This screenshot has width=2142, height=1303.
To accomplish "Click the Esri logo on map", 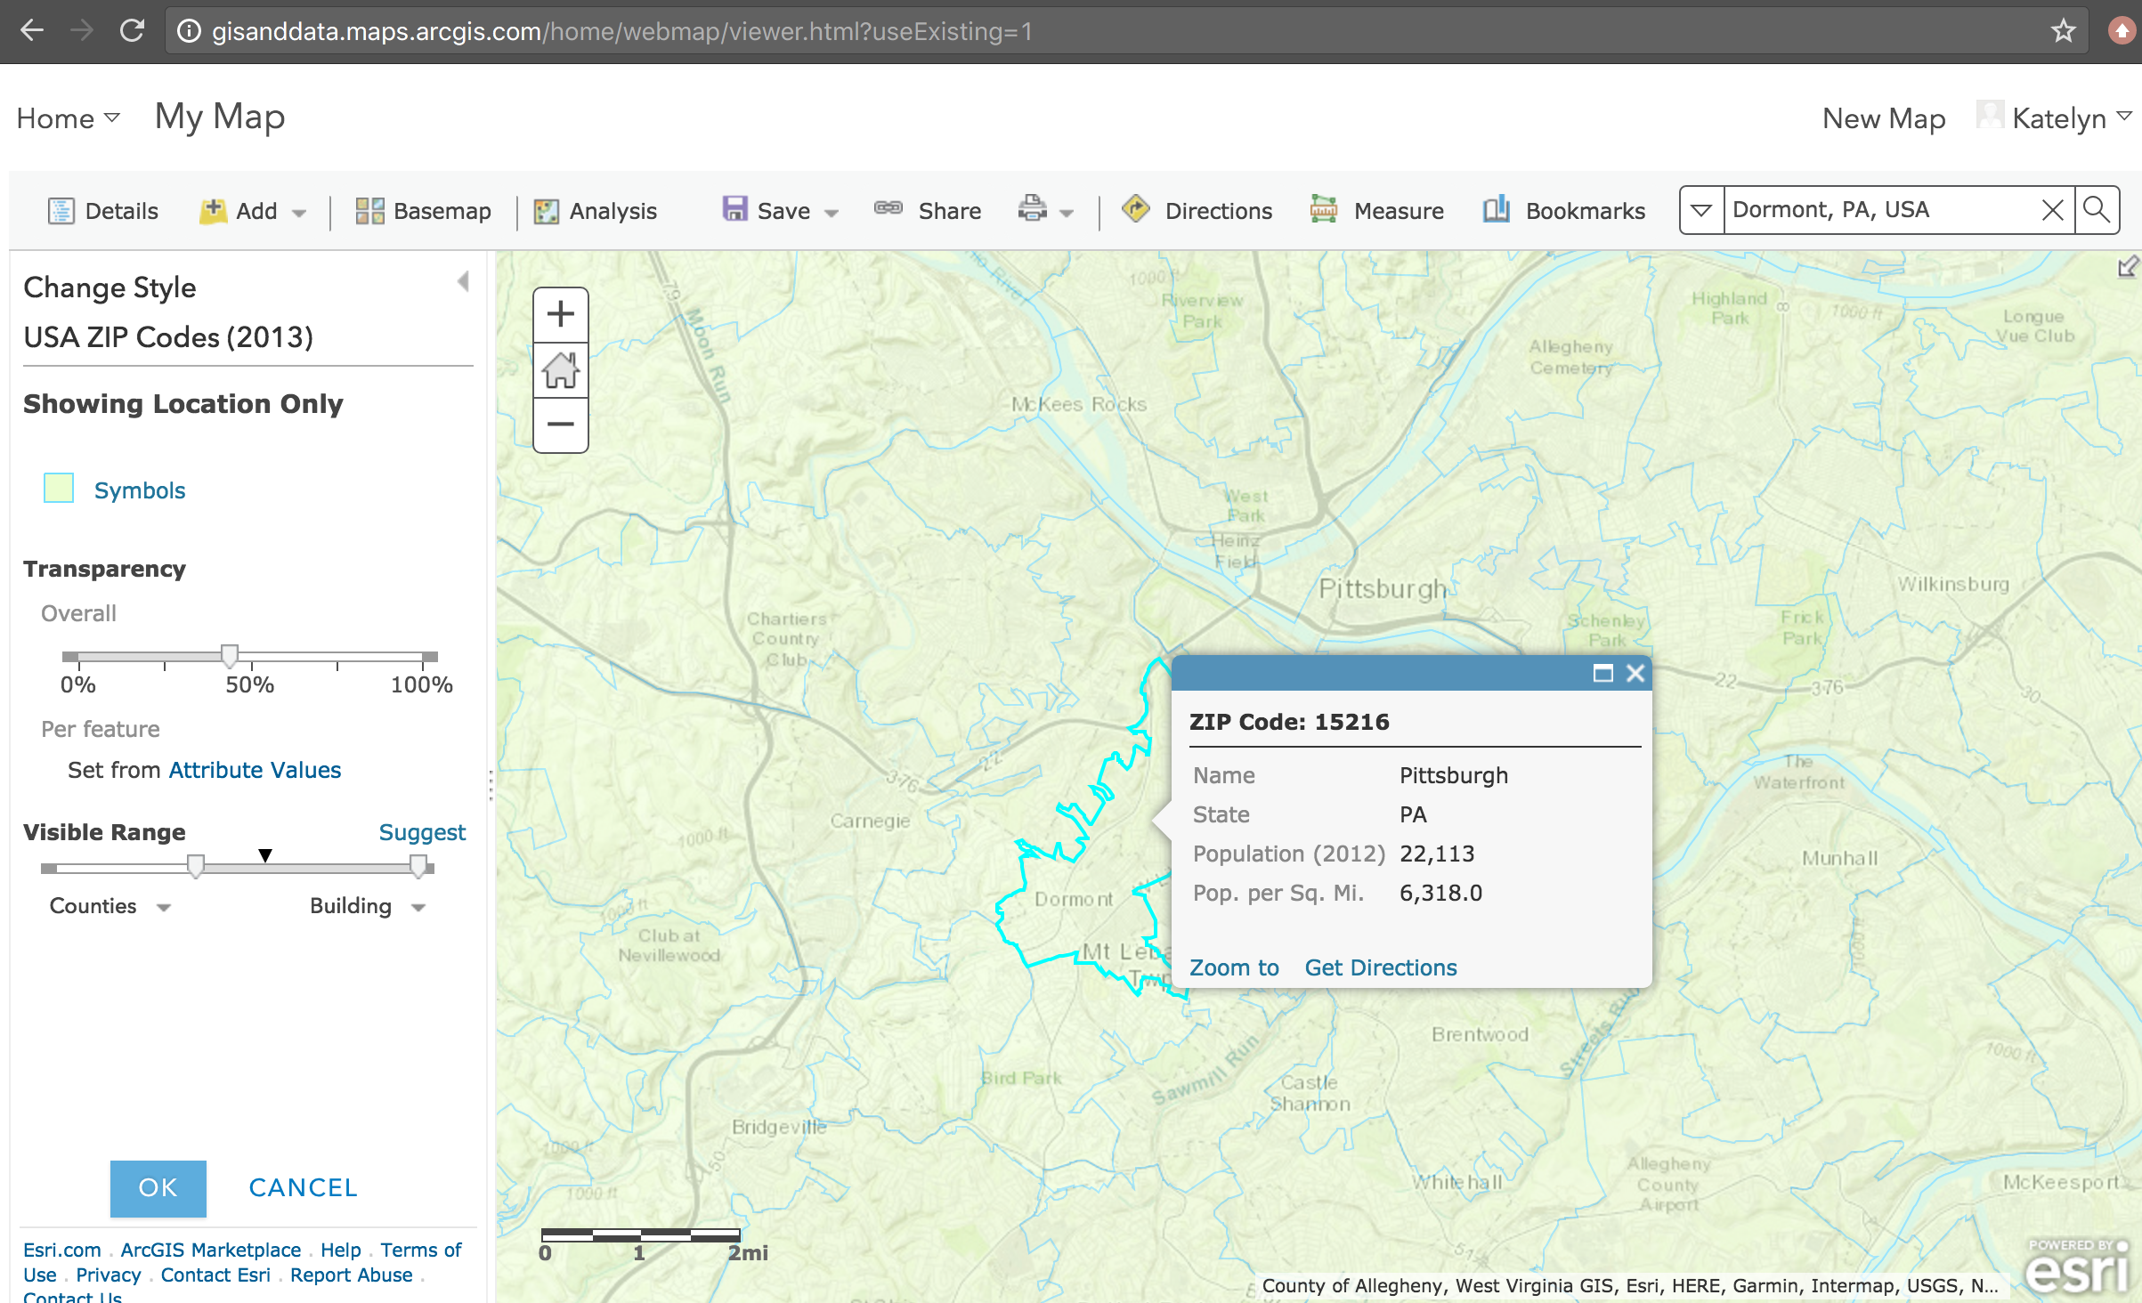I will (2078, 1266).
